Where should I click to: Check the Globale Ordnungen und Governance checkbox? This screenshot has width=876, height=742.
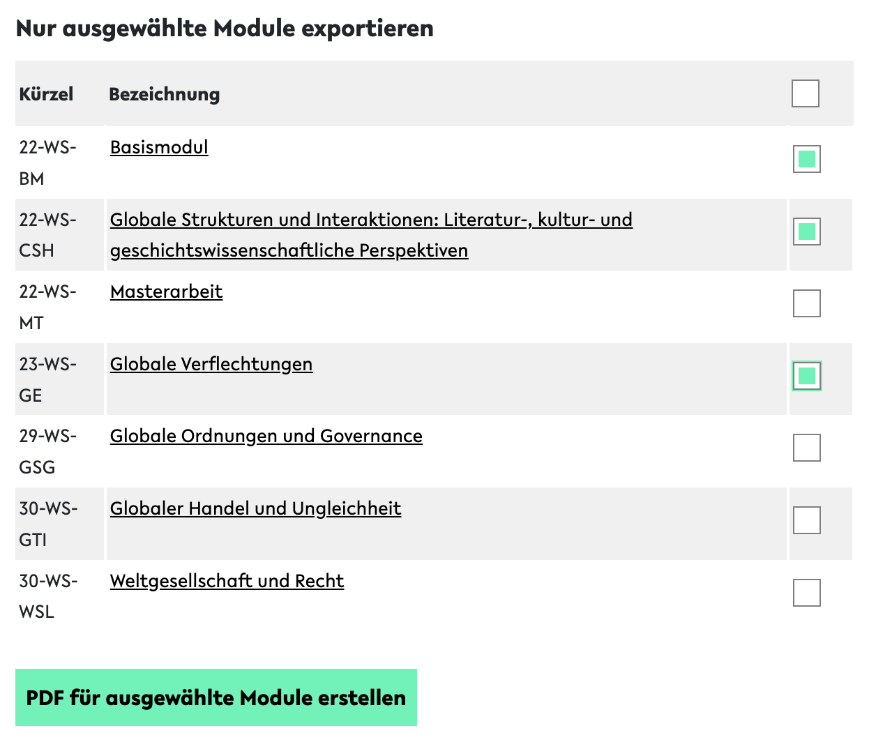[806, 448]
